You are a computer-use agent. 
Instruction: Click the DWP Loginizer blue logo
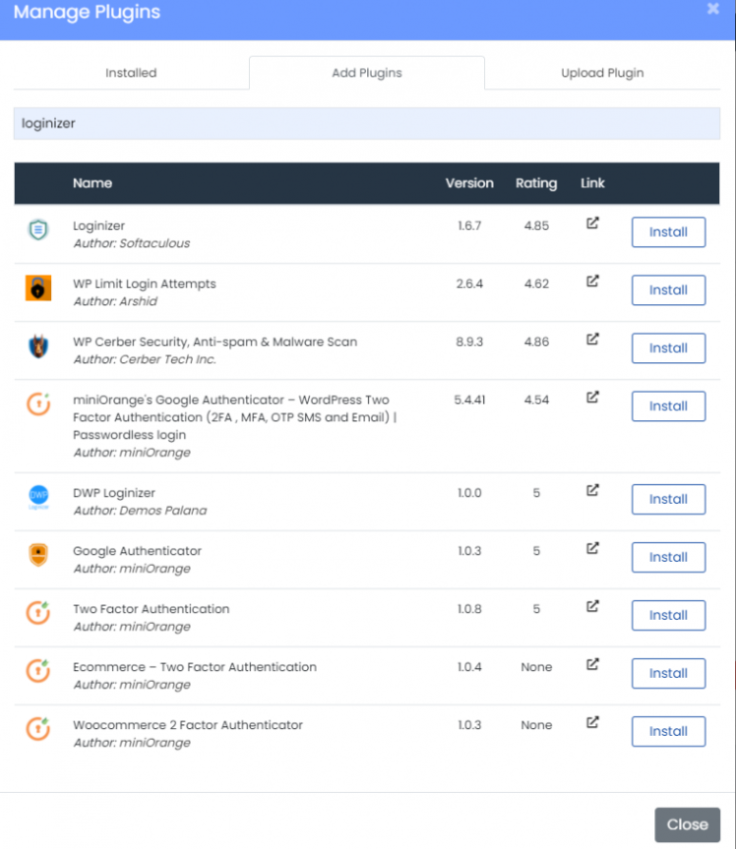(x=37, y=499)
